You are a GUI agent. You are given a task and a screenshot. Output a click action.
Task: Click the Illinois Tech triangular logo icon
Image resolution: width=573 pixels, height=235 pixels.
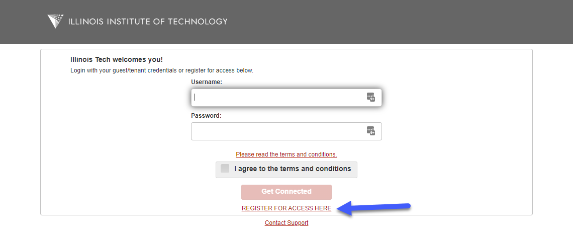56,21
